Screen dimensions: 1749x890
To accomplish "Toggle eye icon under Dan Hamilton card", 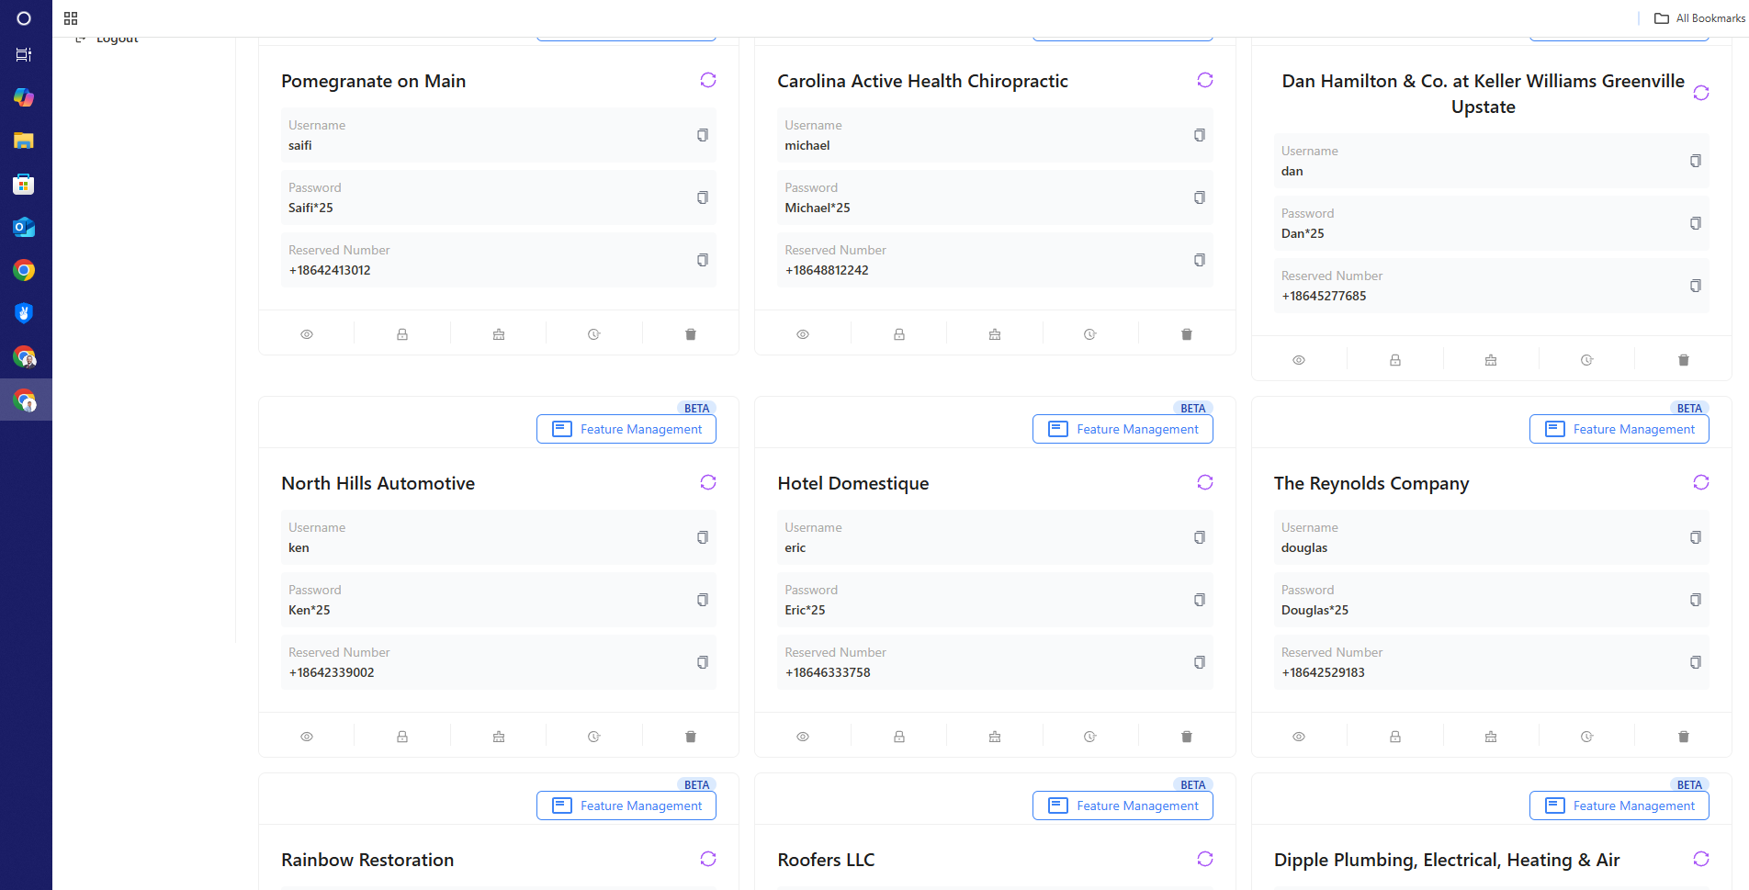I will click(x=1299, y=360).
